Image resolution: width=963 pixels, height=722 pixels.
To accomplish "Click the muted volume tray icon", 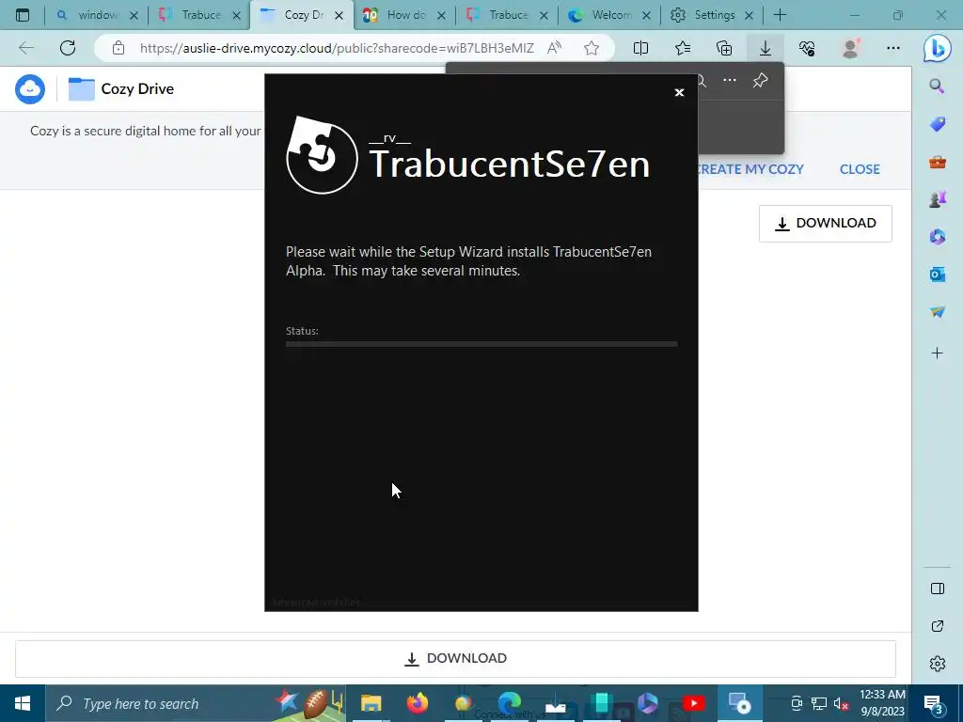I will 840,704.
